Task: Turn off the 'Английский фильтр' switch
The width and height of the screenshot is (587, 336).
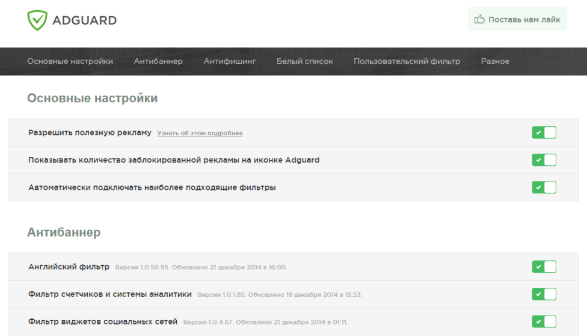Action: 544,267
